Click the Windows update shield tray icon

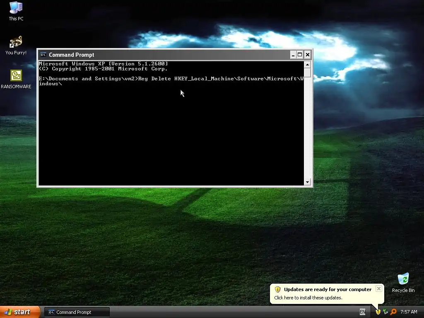tap(378, 312)
